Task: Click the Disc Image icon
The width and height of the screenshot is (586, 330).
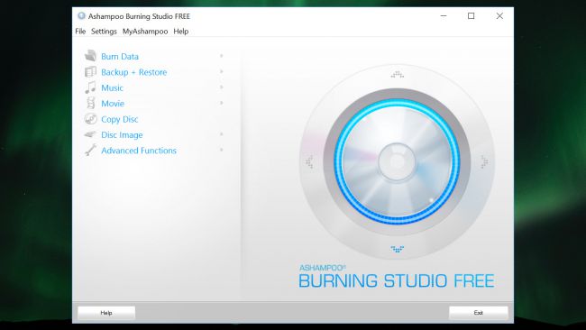Action: (90, 134)
